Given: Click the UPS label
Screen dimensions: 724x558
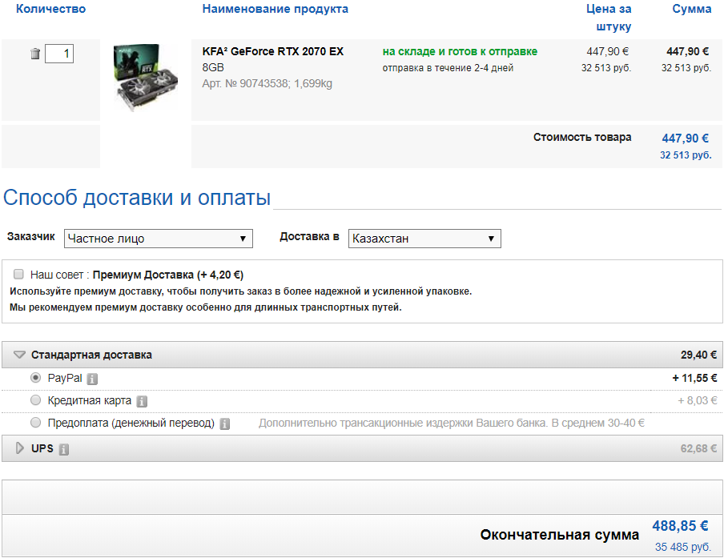Looking at the screenshot, I should (x=42, y=448).
